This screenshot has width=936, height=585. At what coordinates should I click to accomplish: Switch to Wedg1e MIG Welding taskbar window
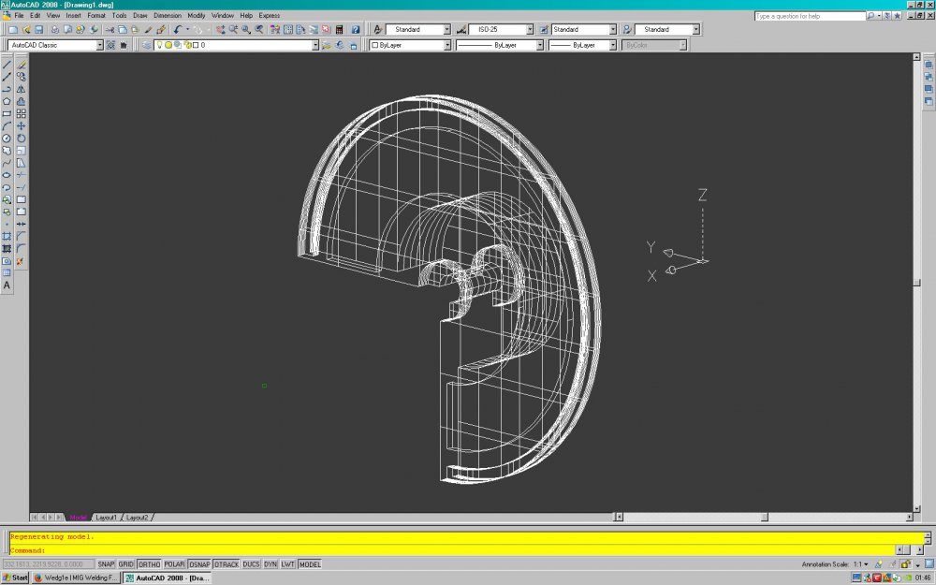pos(76,578)
